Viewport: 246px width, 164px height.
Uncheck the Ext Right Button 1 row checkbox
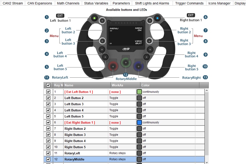click(x=48, y=122)
